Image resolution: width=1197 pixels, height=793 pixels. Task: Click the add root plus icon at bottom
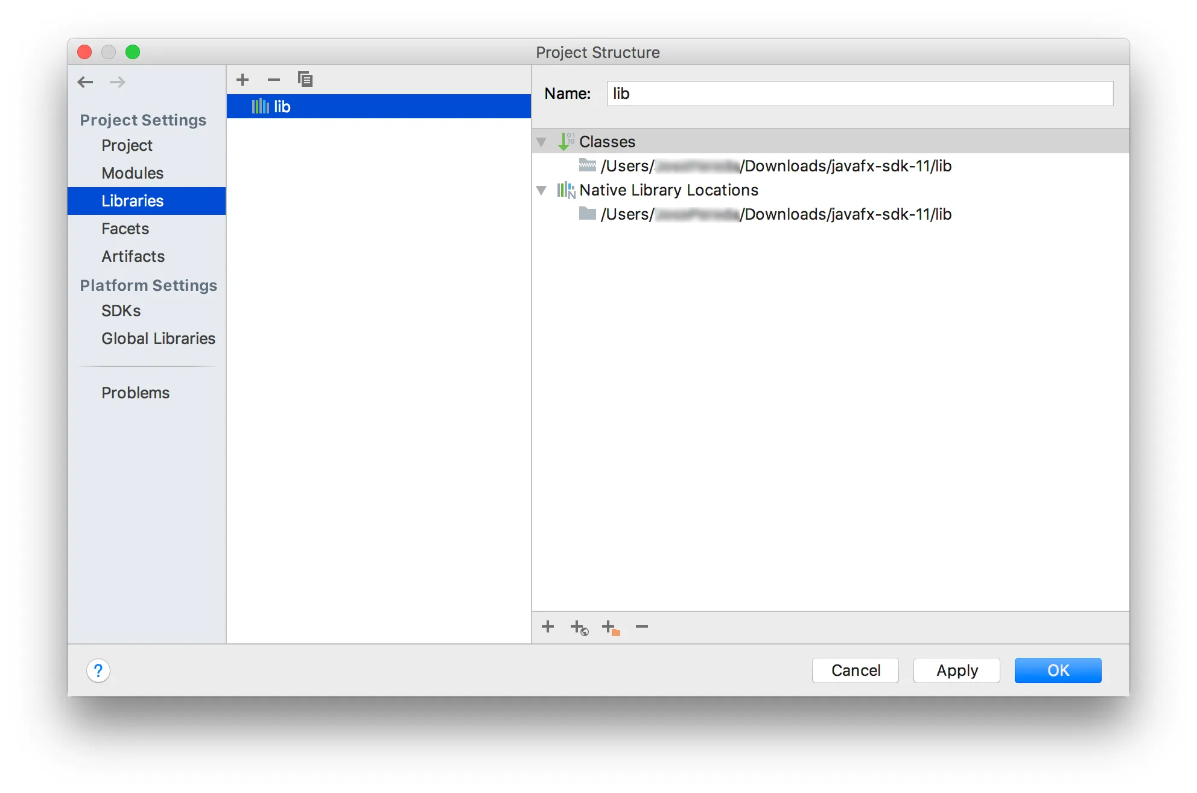tap(548, 626)
